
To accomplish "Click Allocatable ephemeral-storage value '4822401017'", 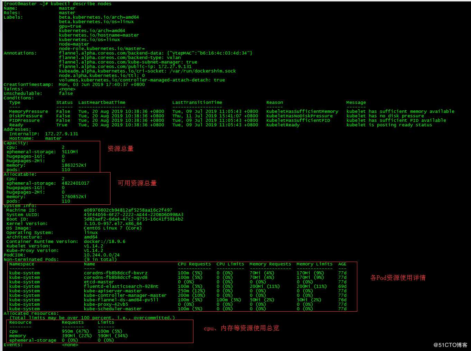I will (x=75, y=183).
